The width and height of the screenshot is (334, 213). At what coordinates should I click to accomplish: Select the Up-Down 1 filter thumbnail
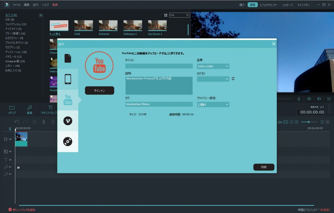157,25
